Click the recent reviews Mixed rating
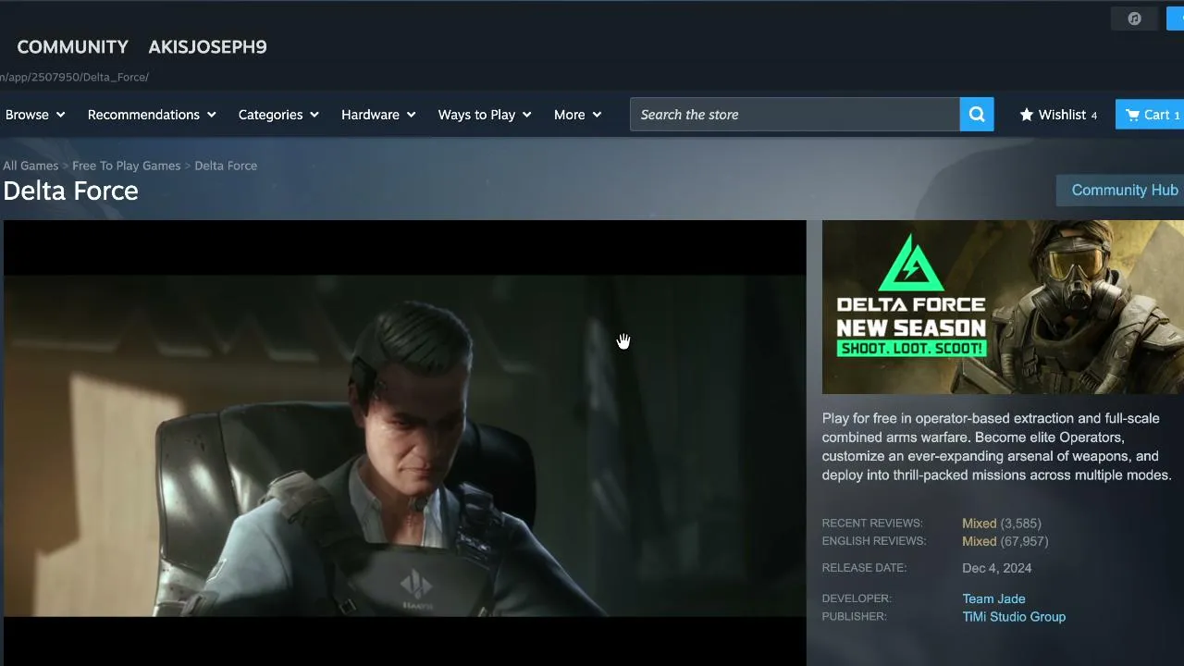The image size is (1184, 666). coord(979,524)
